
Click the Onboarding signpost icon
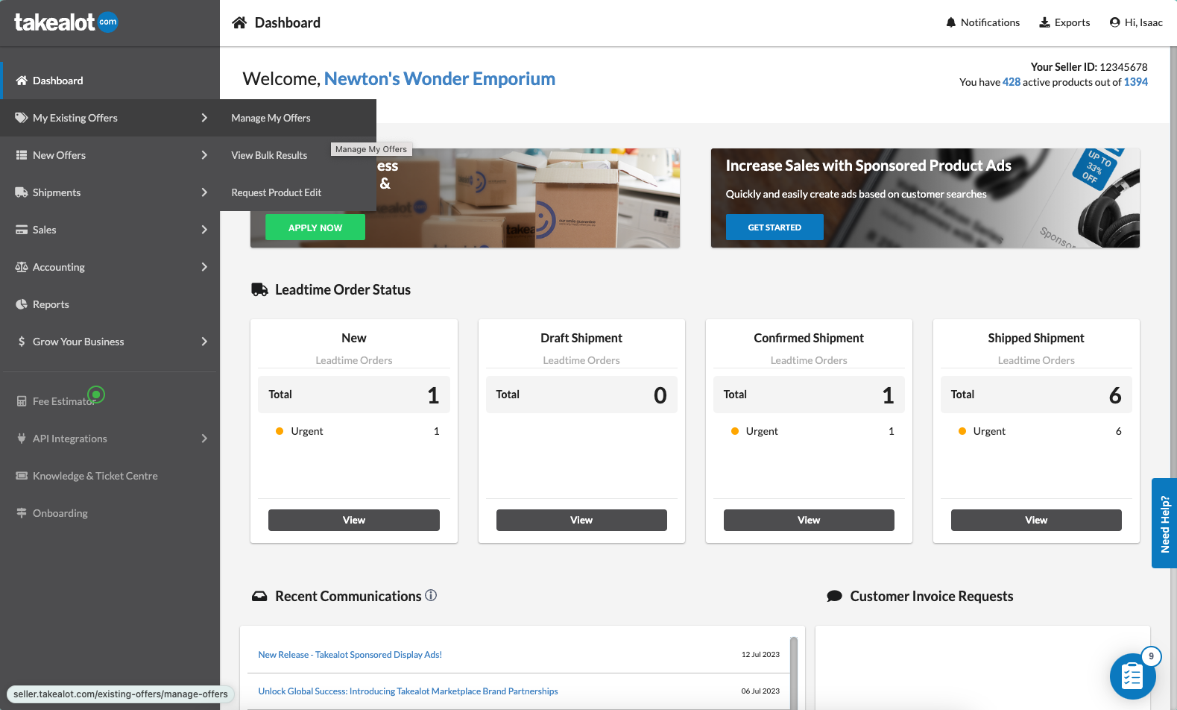click(22, 513)
